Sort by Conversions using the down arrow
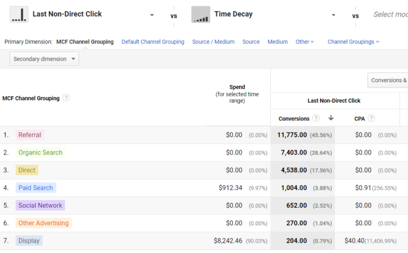The image size is (408, 253). coord(331,118)
